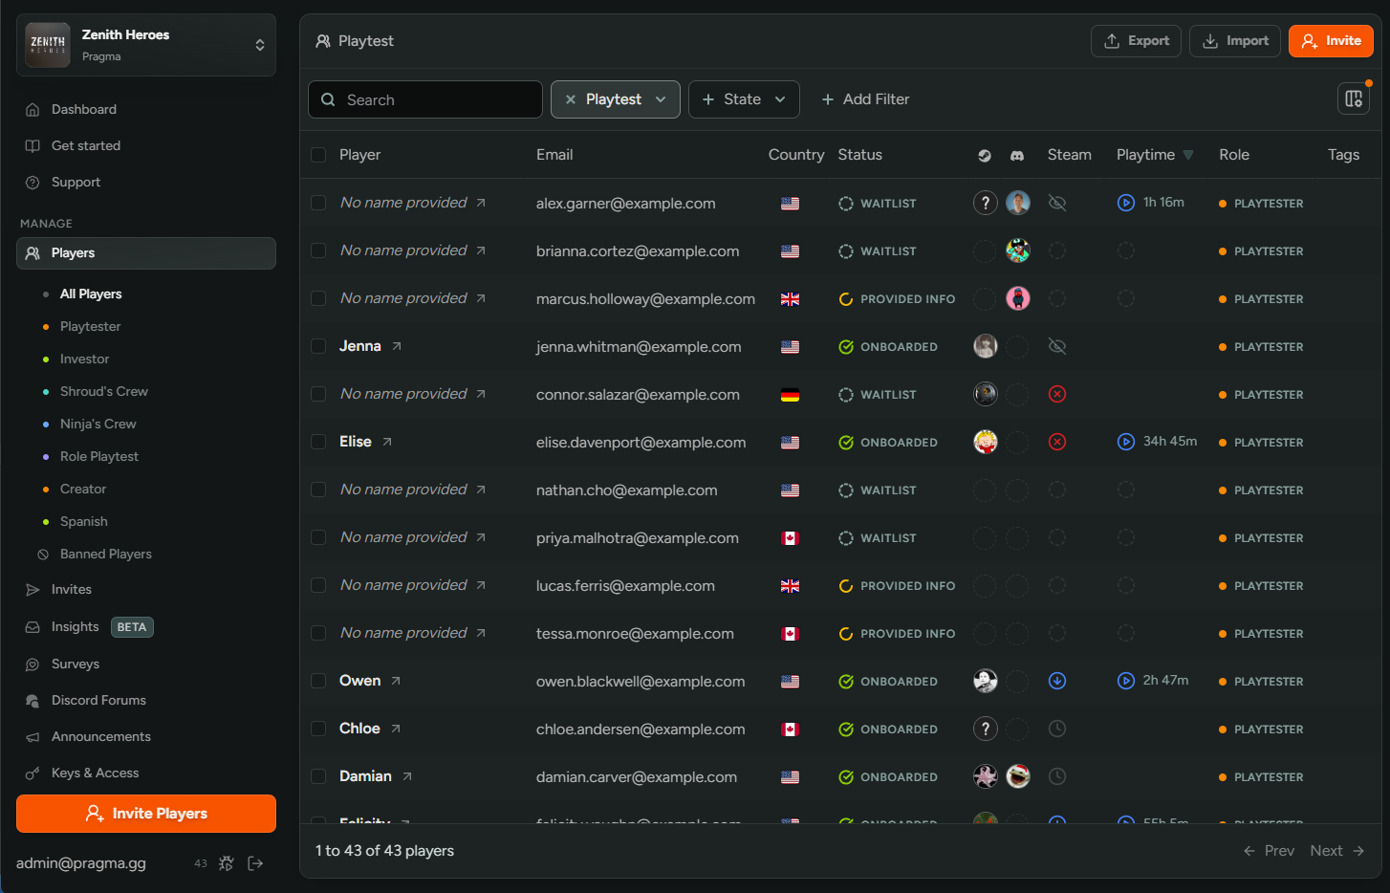Click the column settings icon
The height and width of the screenshot is (893, 1390).
[x=1354, y=98]
